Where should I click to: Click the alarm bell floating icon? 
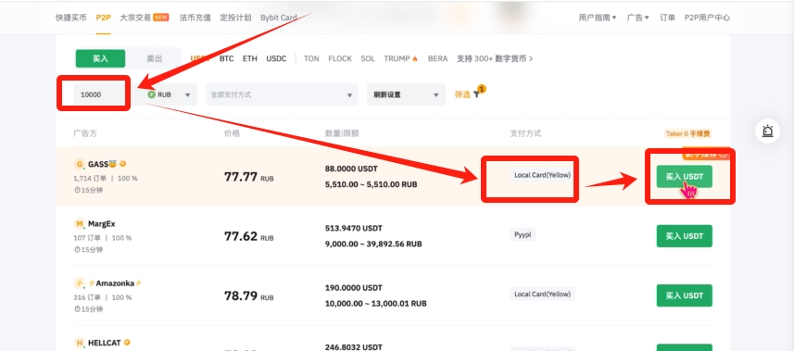click(768, 132)
